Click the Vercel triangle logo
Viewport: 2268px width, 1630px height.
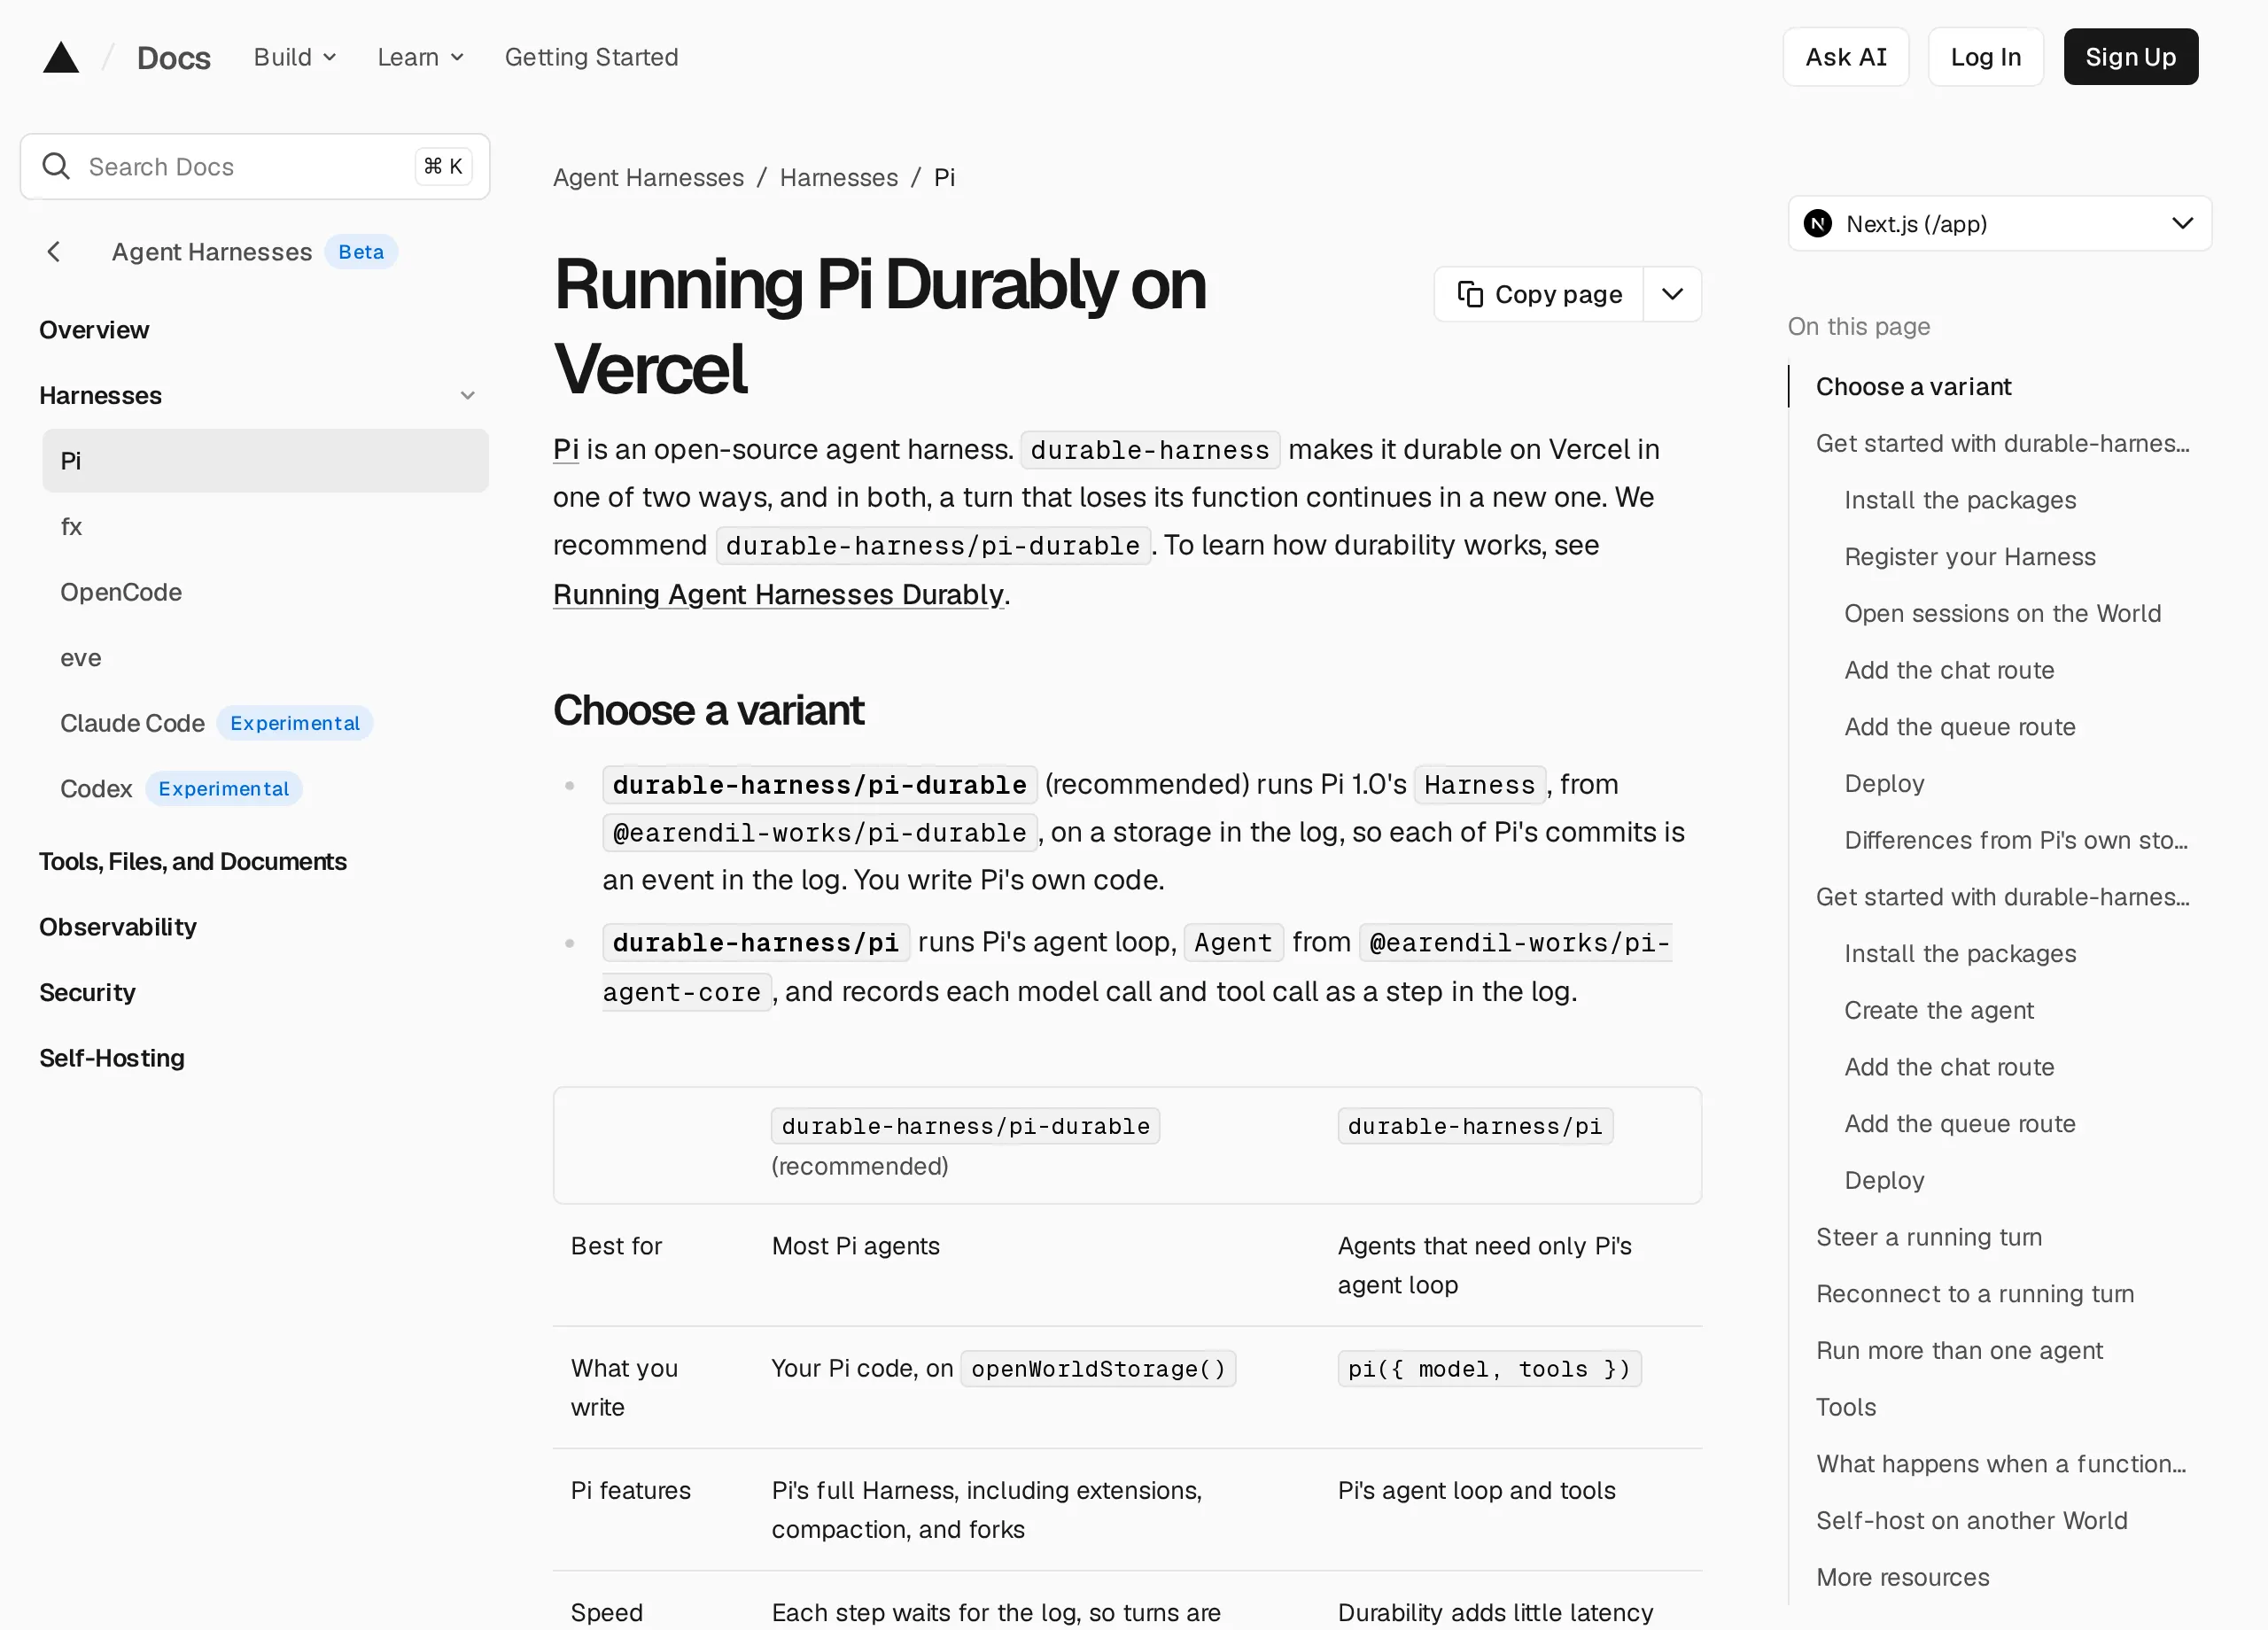pyautogui.click(x=61, y=57)
